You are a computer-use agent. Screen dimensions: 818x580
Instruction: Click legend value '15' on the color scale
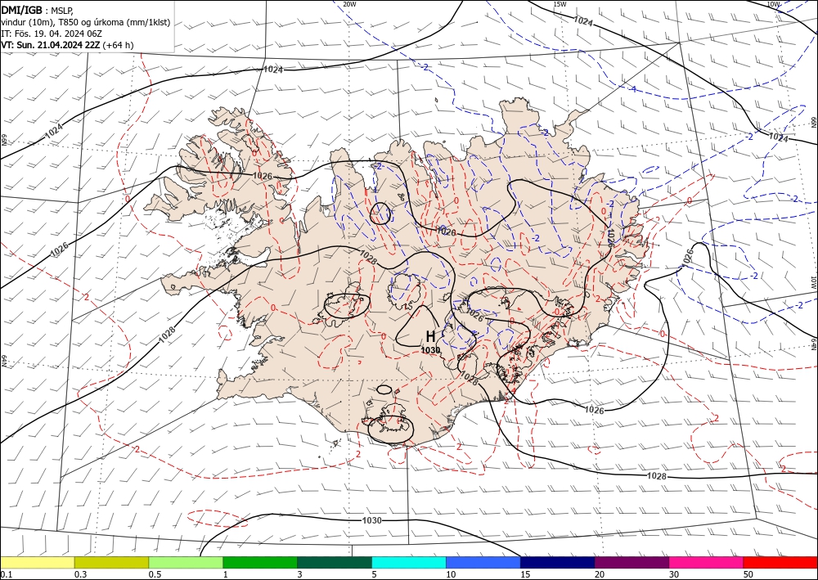click(x=525, y=574)
